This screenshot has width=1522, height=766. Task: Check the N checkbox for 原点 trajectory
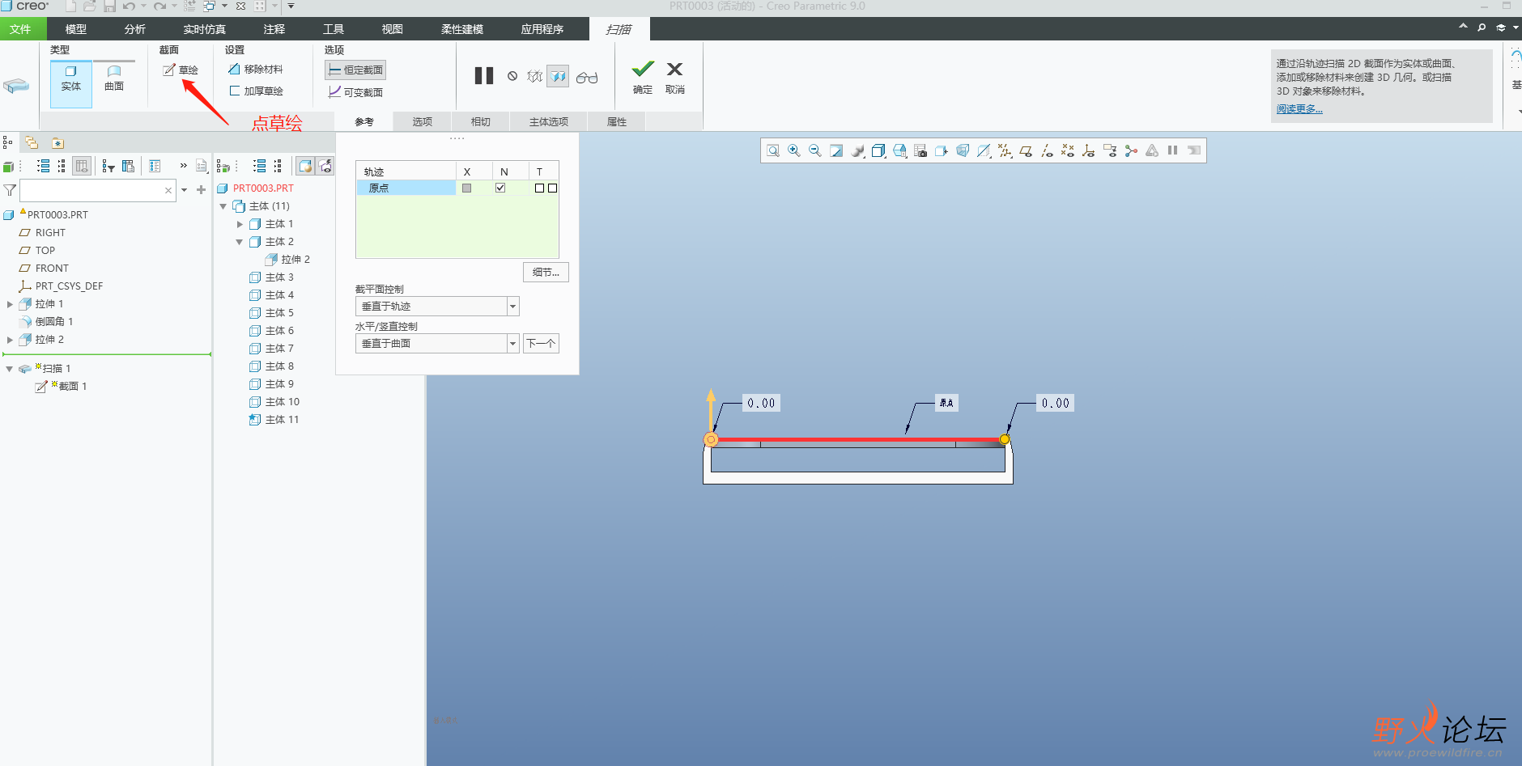(x=500, y=188)
